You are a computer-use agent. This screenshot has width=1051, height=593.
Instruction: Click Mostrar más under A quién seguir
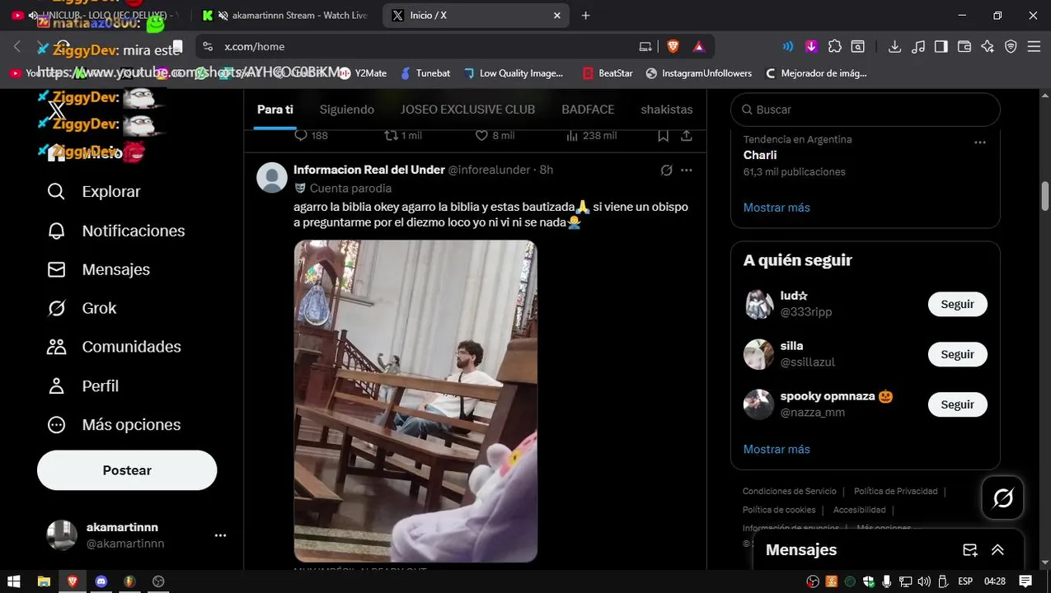tap(777, 450)
